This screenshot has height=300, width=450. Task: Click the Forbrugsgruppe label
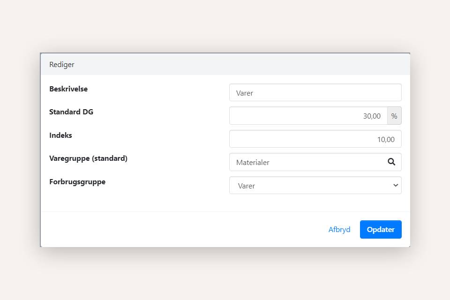[x=77, y=182]
